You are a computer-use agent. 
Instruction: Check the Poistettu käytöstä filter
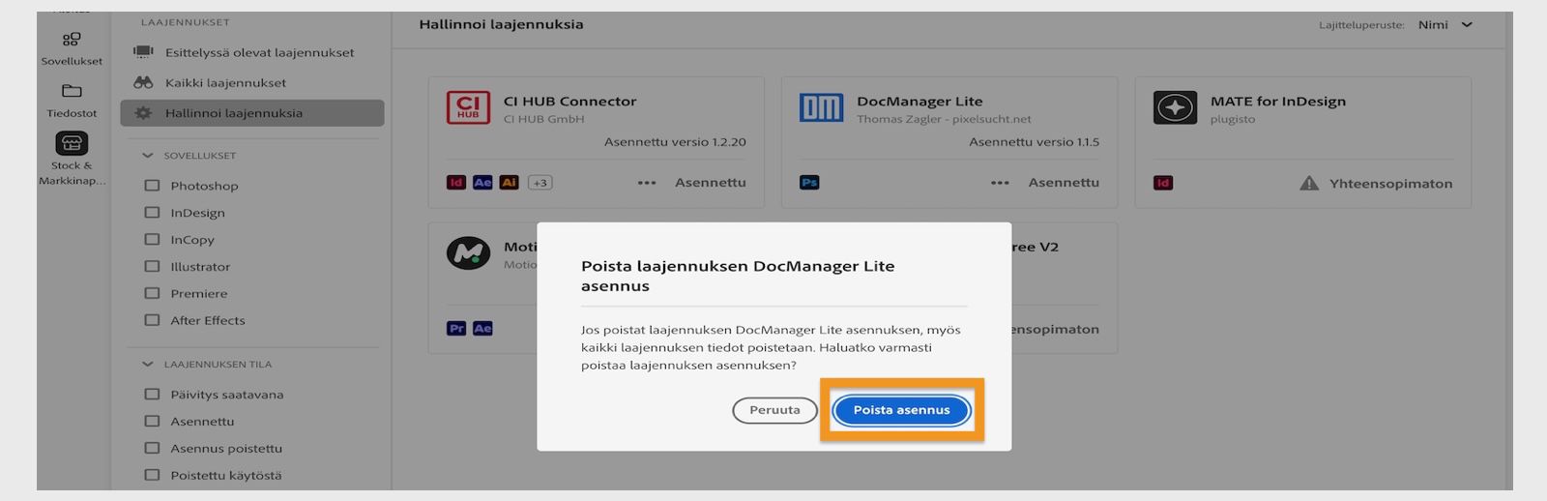pyautogui.click(x=152, y=476)
